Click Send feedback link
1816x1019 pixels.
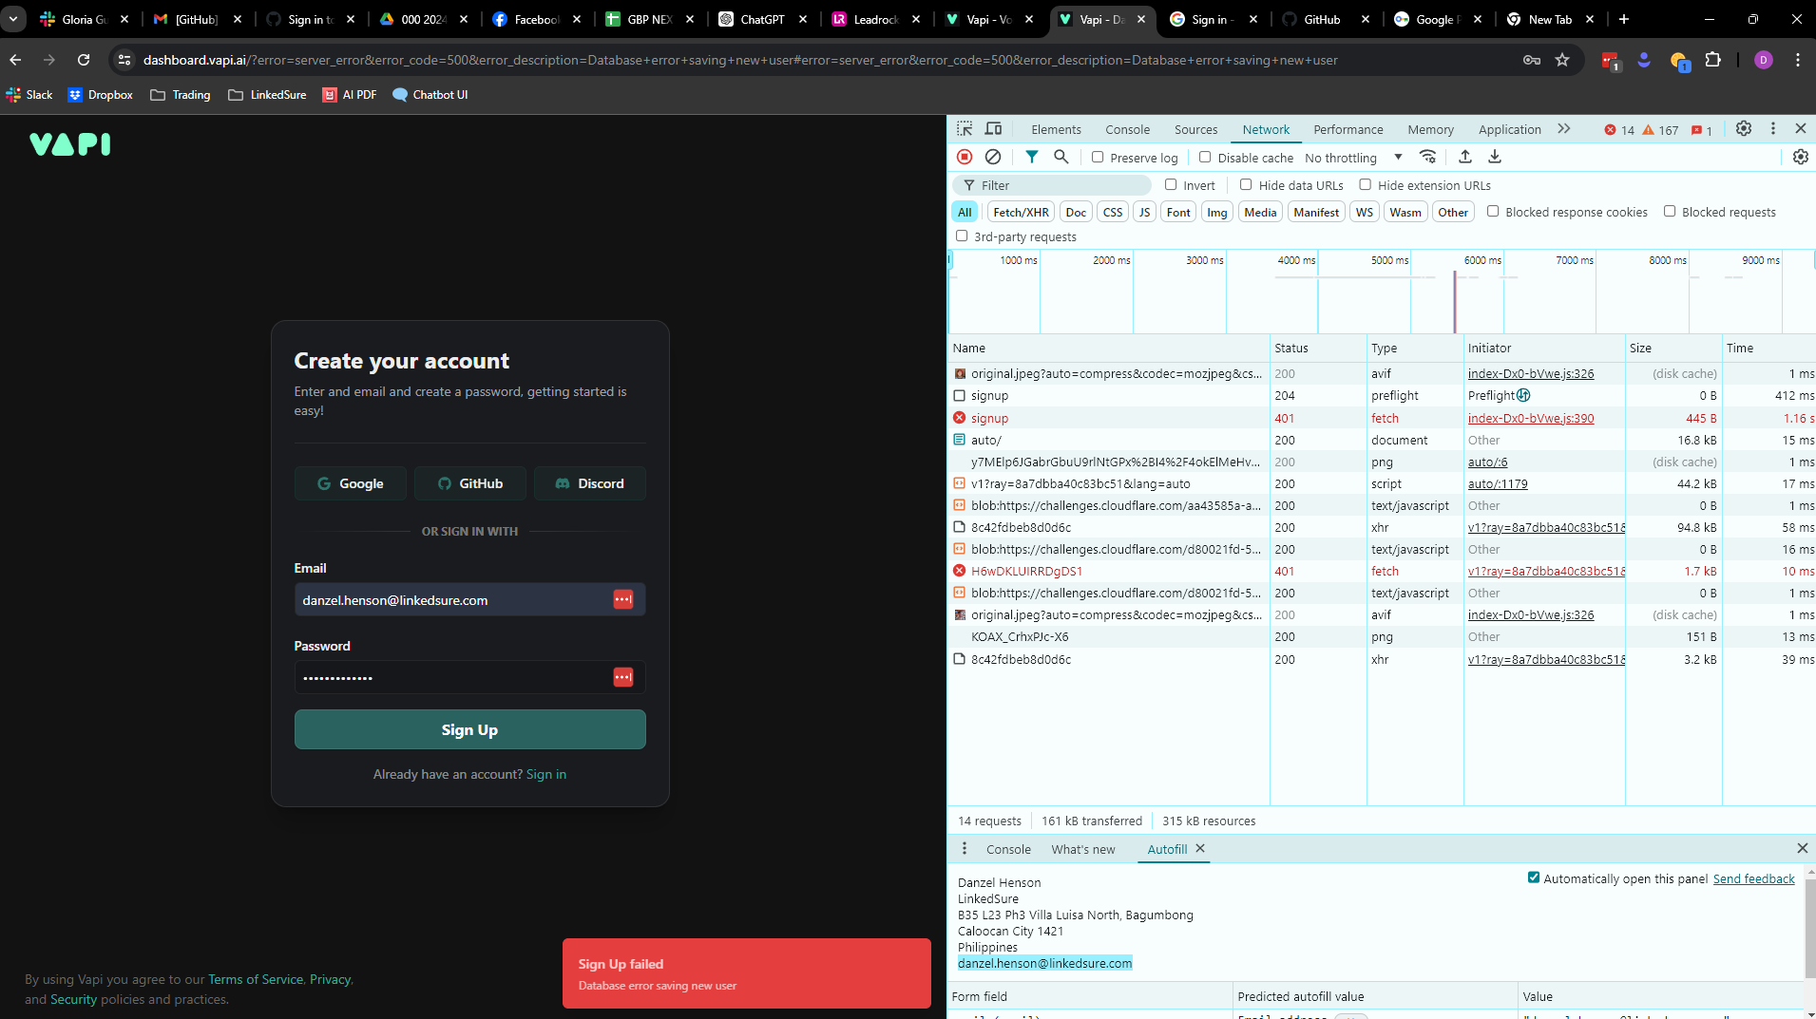1753,878
